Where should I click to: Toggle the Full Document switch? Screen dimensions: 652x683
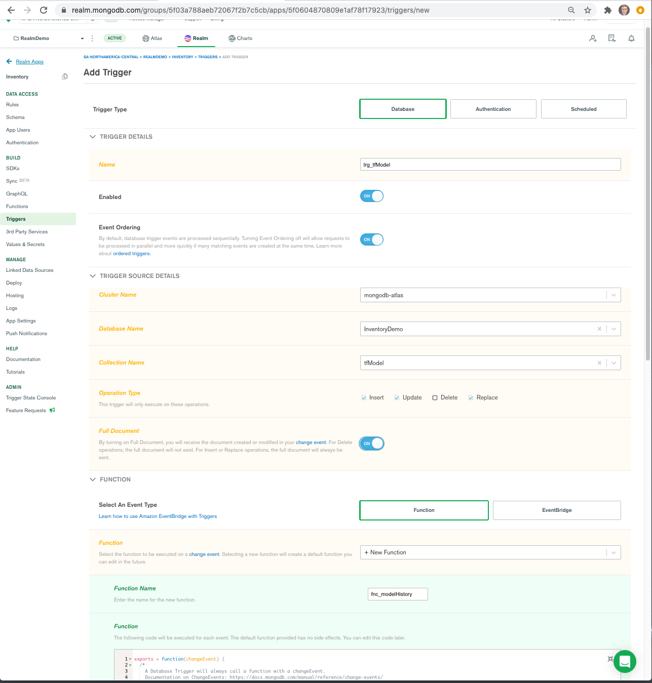coord(372,444)
